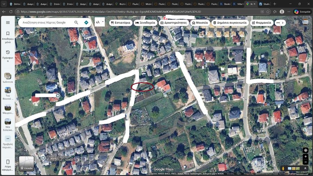
Task: Zoom in with the plus button
Action: tap(305, 157)
